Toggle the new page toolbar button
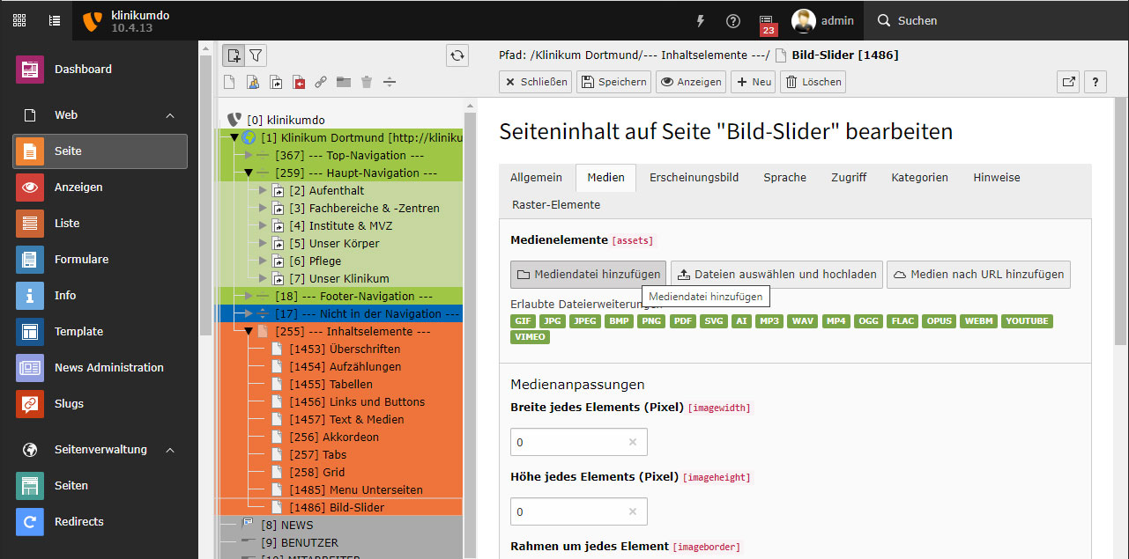The image size is (1129, 559). (234, 55)
